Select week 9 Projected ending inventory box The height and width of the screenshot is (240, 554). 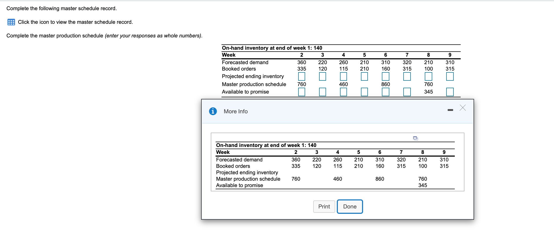tap(450, 76)
